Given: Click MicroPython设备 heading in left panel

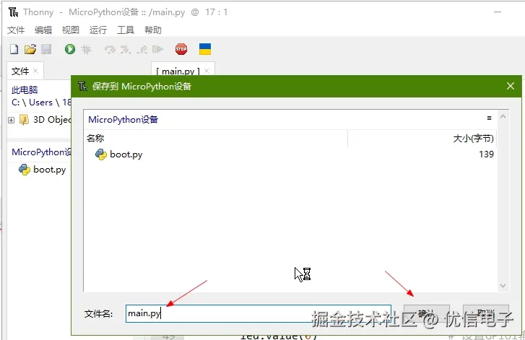Looking at the screenshot, I should point(41,152).
